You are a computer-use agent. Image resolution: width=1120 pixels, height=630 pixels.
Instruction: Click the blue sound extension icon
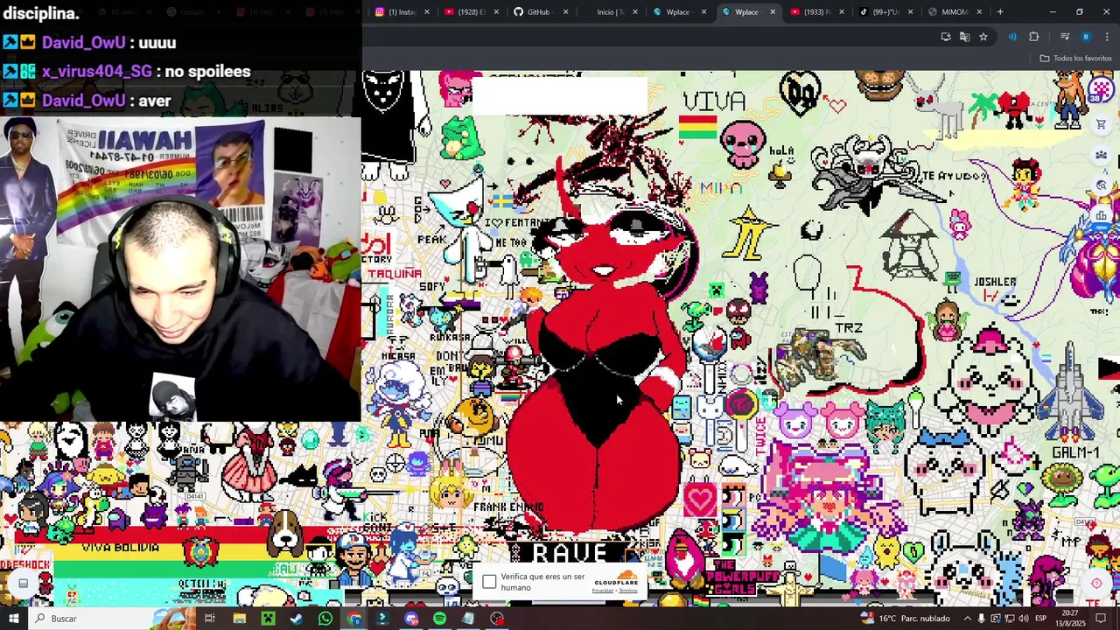click(1012, 37)
